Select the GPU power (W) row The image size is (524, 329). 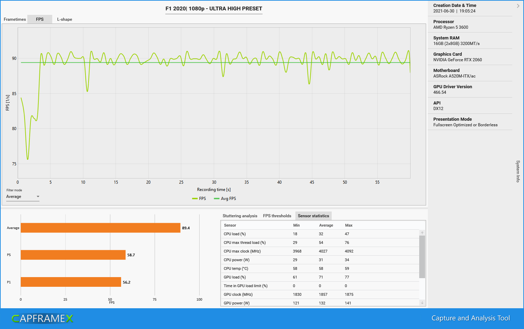click(320, 303)
